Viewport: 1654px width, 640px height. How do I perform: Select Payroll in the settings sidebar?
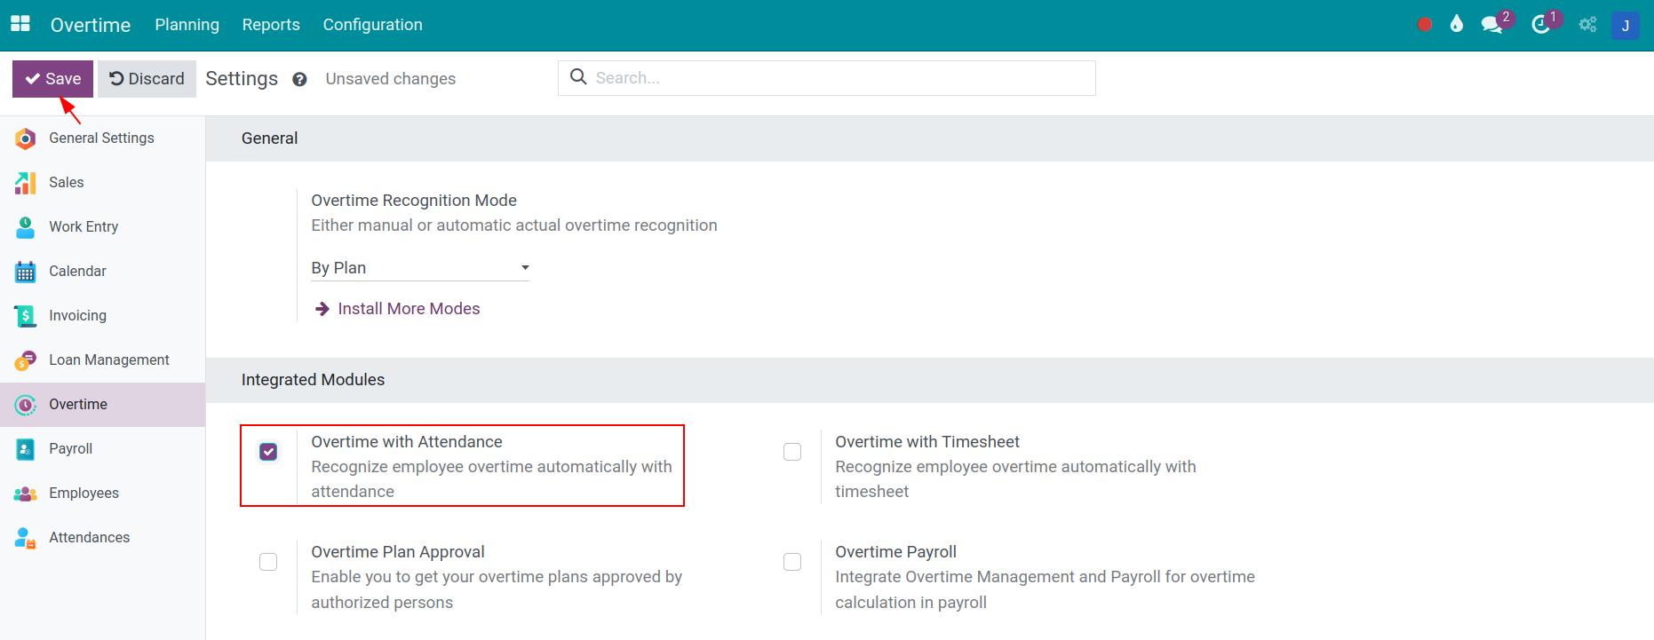pyautogui.click(x=71, y=448)
